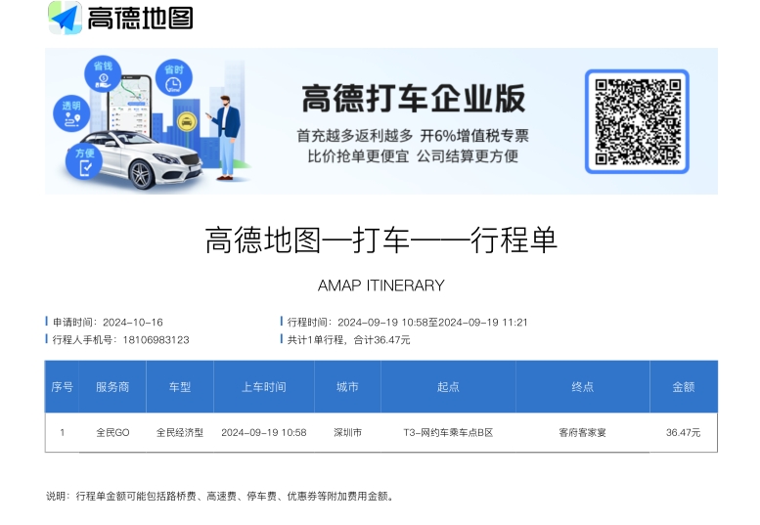Select the 上车时间 column header
The image size is (760, 525).
click(x=263, y=387)
